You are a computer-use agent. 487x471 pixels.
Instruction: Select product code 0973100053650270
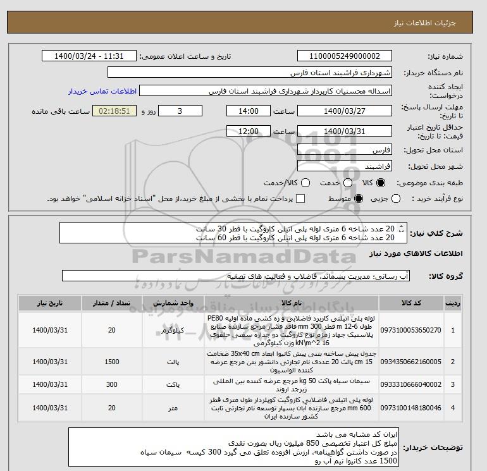coord(411,331)
